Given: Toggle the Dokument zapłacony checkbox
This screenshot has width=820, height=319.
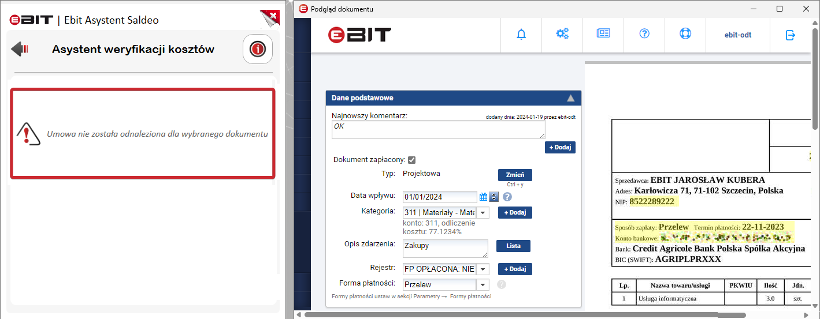Looking at the screenshot, I should pos(412,160).
